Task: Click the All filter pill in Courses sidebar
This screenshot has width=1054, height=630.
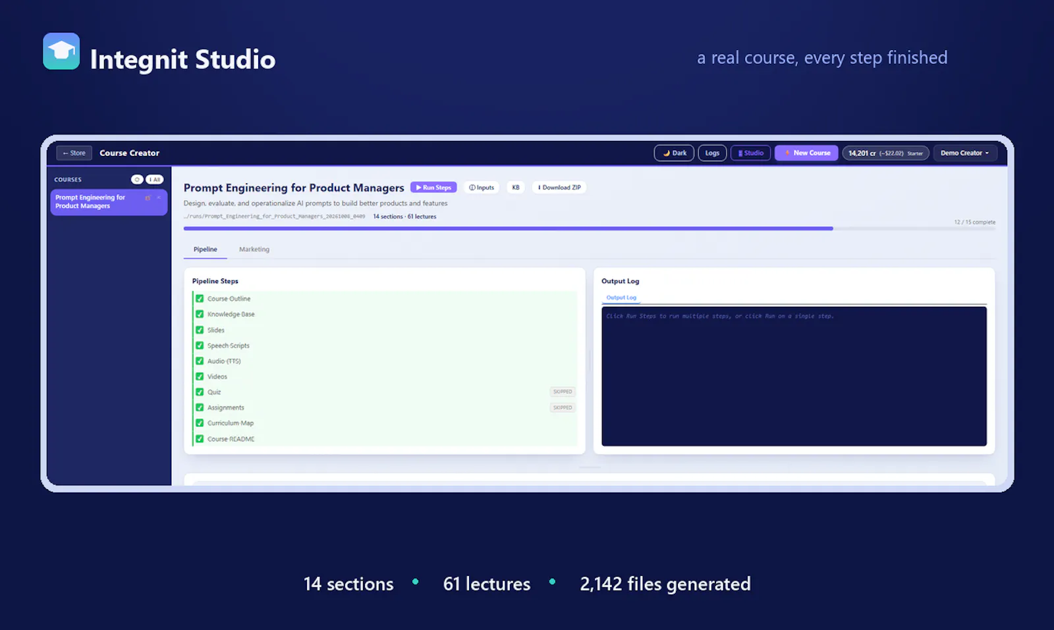Action: [155, 179]
